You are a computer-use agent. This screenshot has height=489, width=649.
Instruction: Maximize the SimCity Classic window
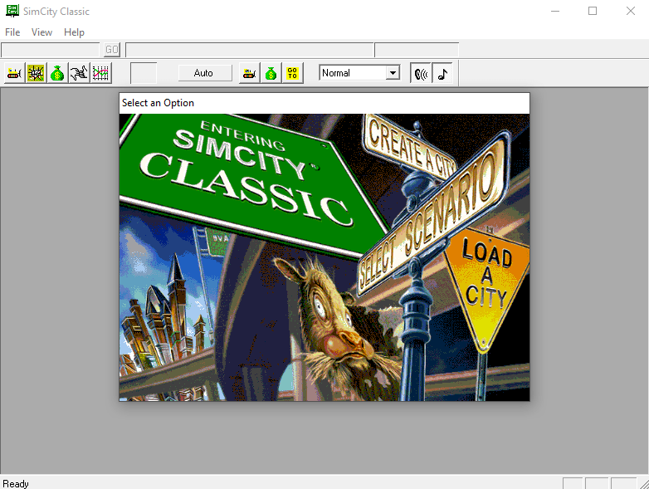[x=593, y=11]
